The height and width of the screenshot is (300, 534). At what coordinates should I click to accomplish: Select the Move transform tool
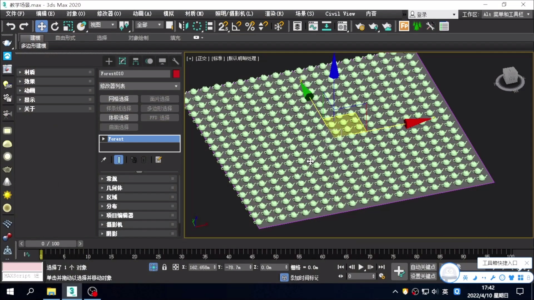point(41,26)
